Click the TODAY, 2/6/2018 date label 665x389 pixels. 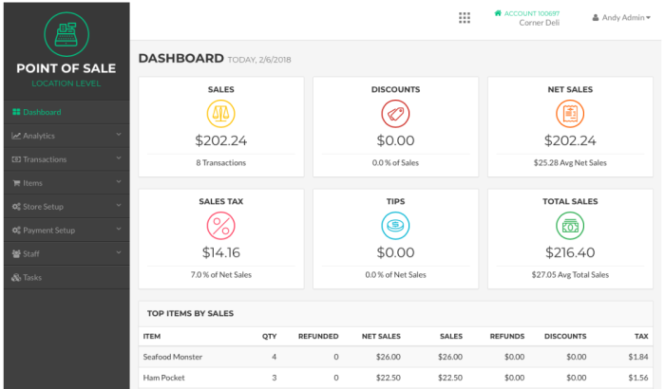tap(259, 60)
